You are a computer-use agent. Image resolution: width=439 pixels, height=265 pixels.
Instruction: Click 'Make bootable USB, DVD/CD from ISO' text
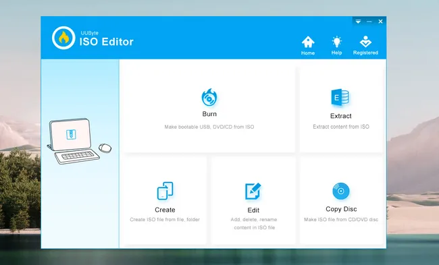point(209,127)
